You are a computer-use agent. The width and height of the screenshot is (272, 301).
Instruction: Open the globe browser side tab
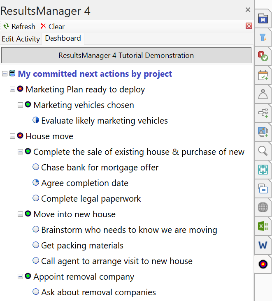click(263, 207)
